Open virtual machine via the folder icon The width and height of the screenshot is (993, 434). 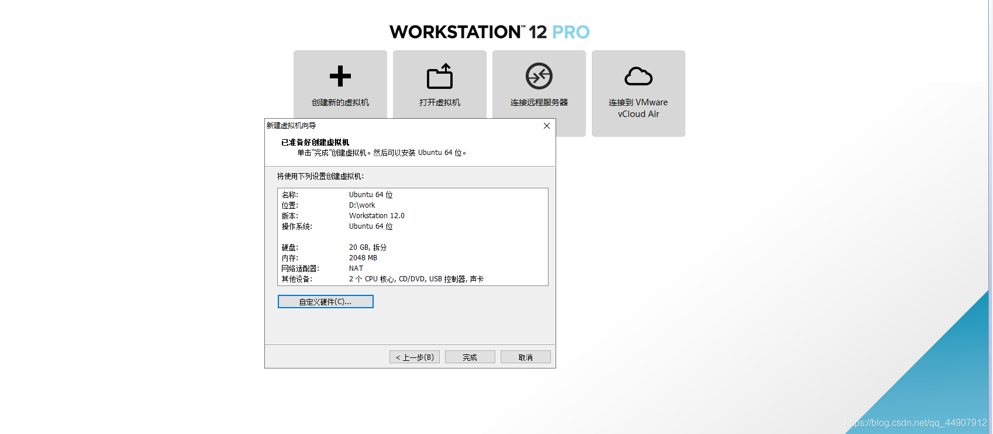440,76
